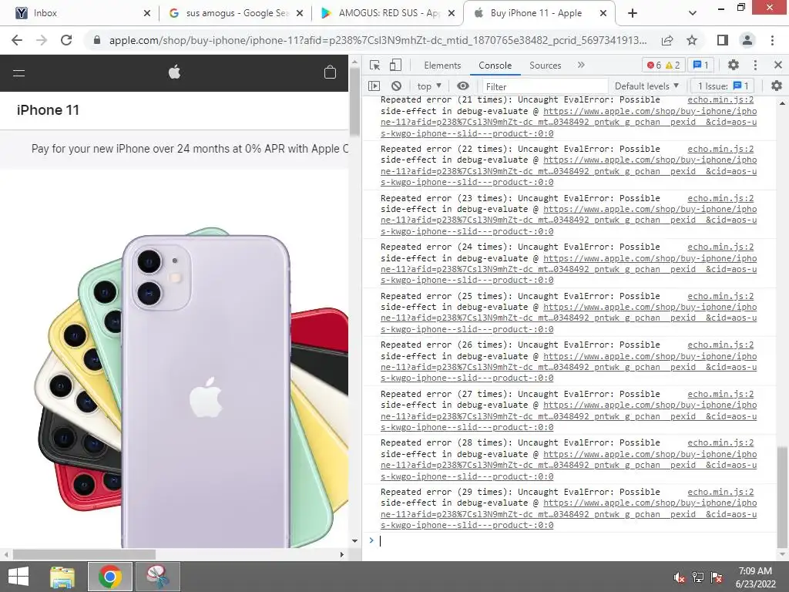
Task: Click the DevTools inspect element picker icon
Action: coord(375,65)
